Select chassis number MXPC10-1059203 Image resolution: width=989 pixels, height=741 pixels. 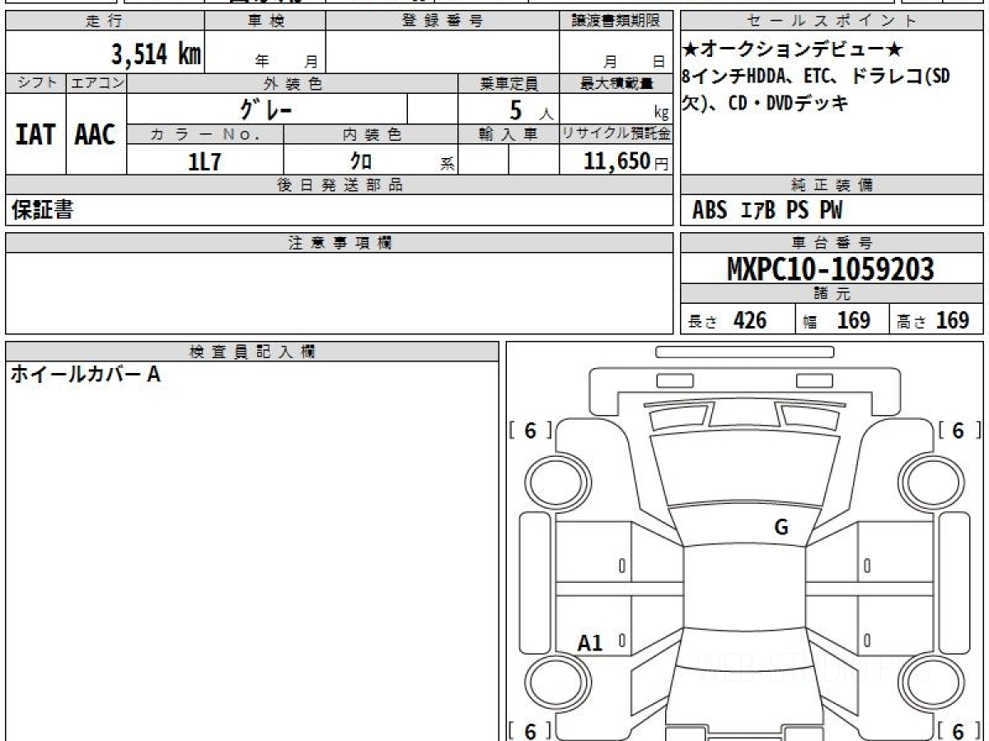831,269
